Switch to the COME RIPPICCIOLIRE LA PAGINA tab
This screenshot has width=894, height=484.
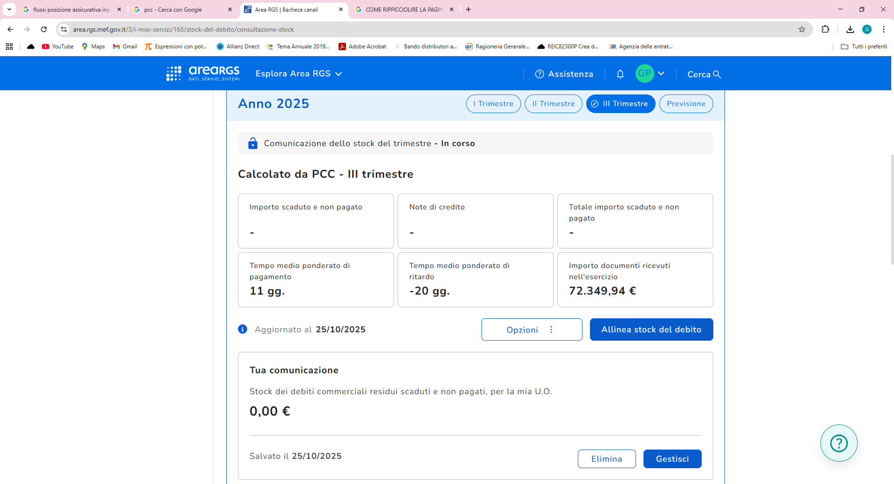tap(400, 9)
